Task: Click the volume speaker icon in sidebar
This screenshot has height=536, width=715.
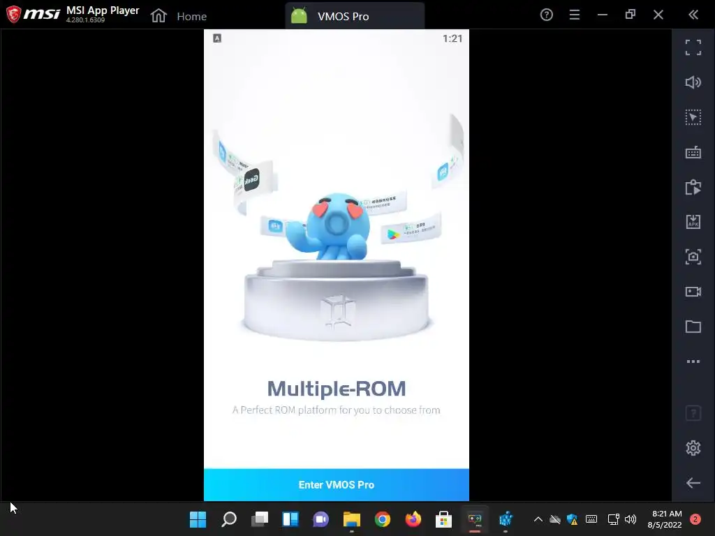Action: [693, 82]
